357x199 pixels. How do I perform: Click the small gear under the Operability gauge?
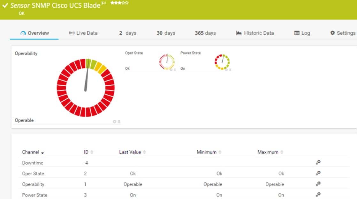click(x=115, y=122)
